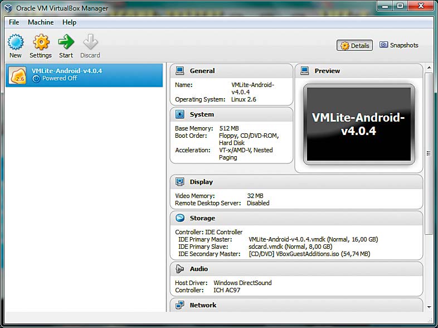Click the gear icon on Details button
Image resolution: width=438 pixels, height=328 pixels.
(345, 46)
